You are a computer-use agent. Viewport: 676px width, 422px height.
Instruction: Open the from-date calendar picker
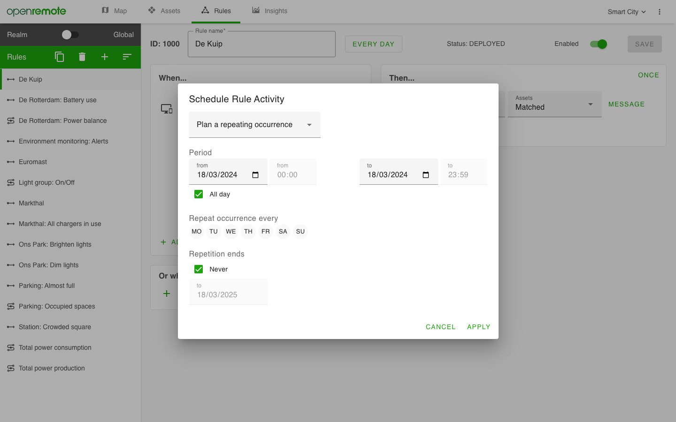(255, 174)
